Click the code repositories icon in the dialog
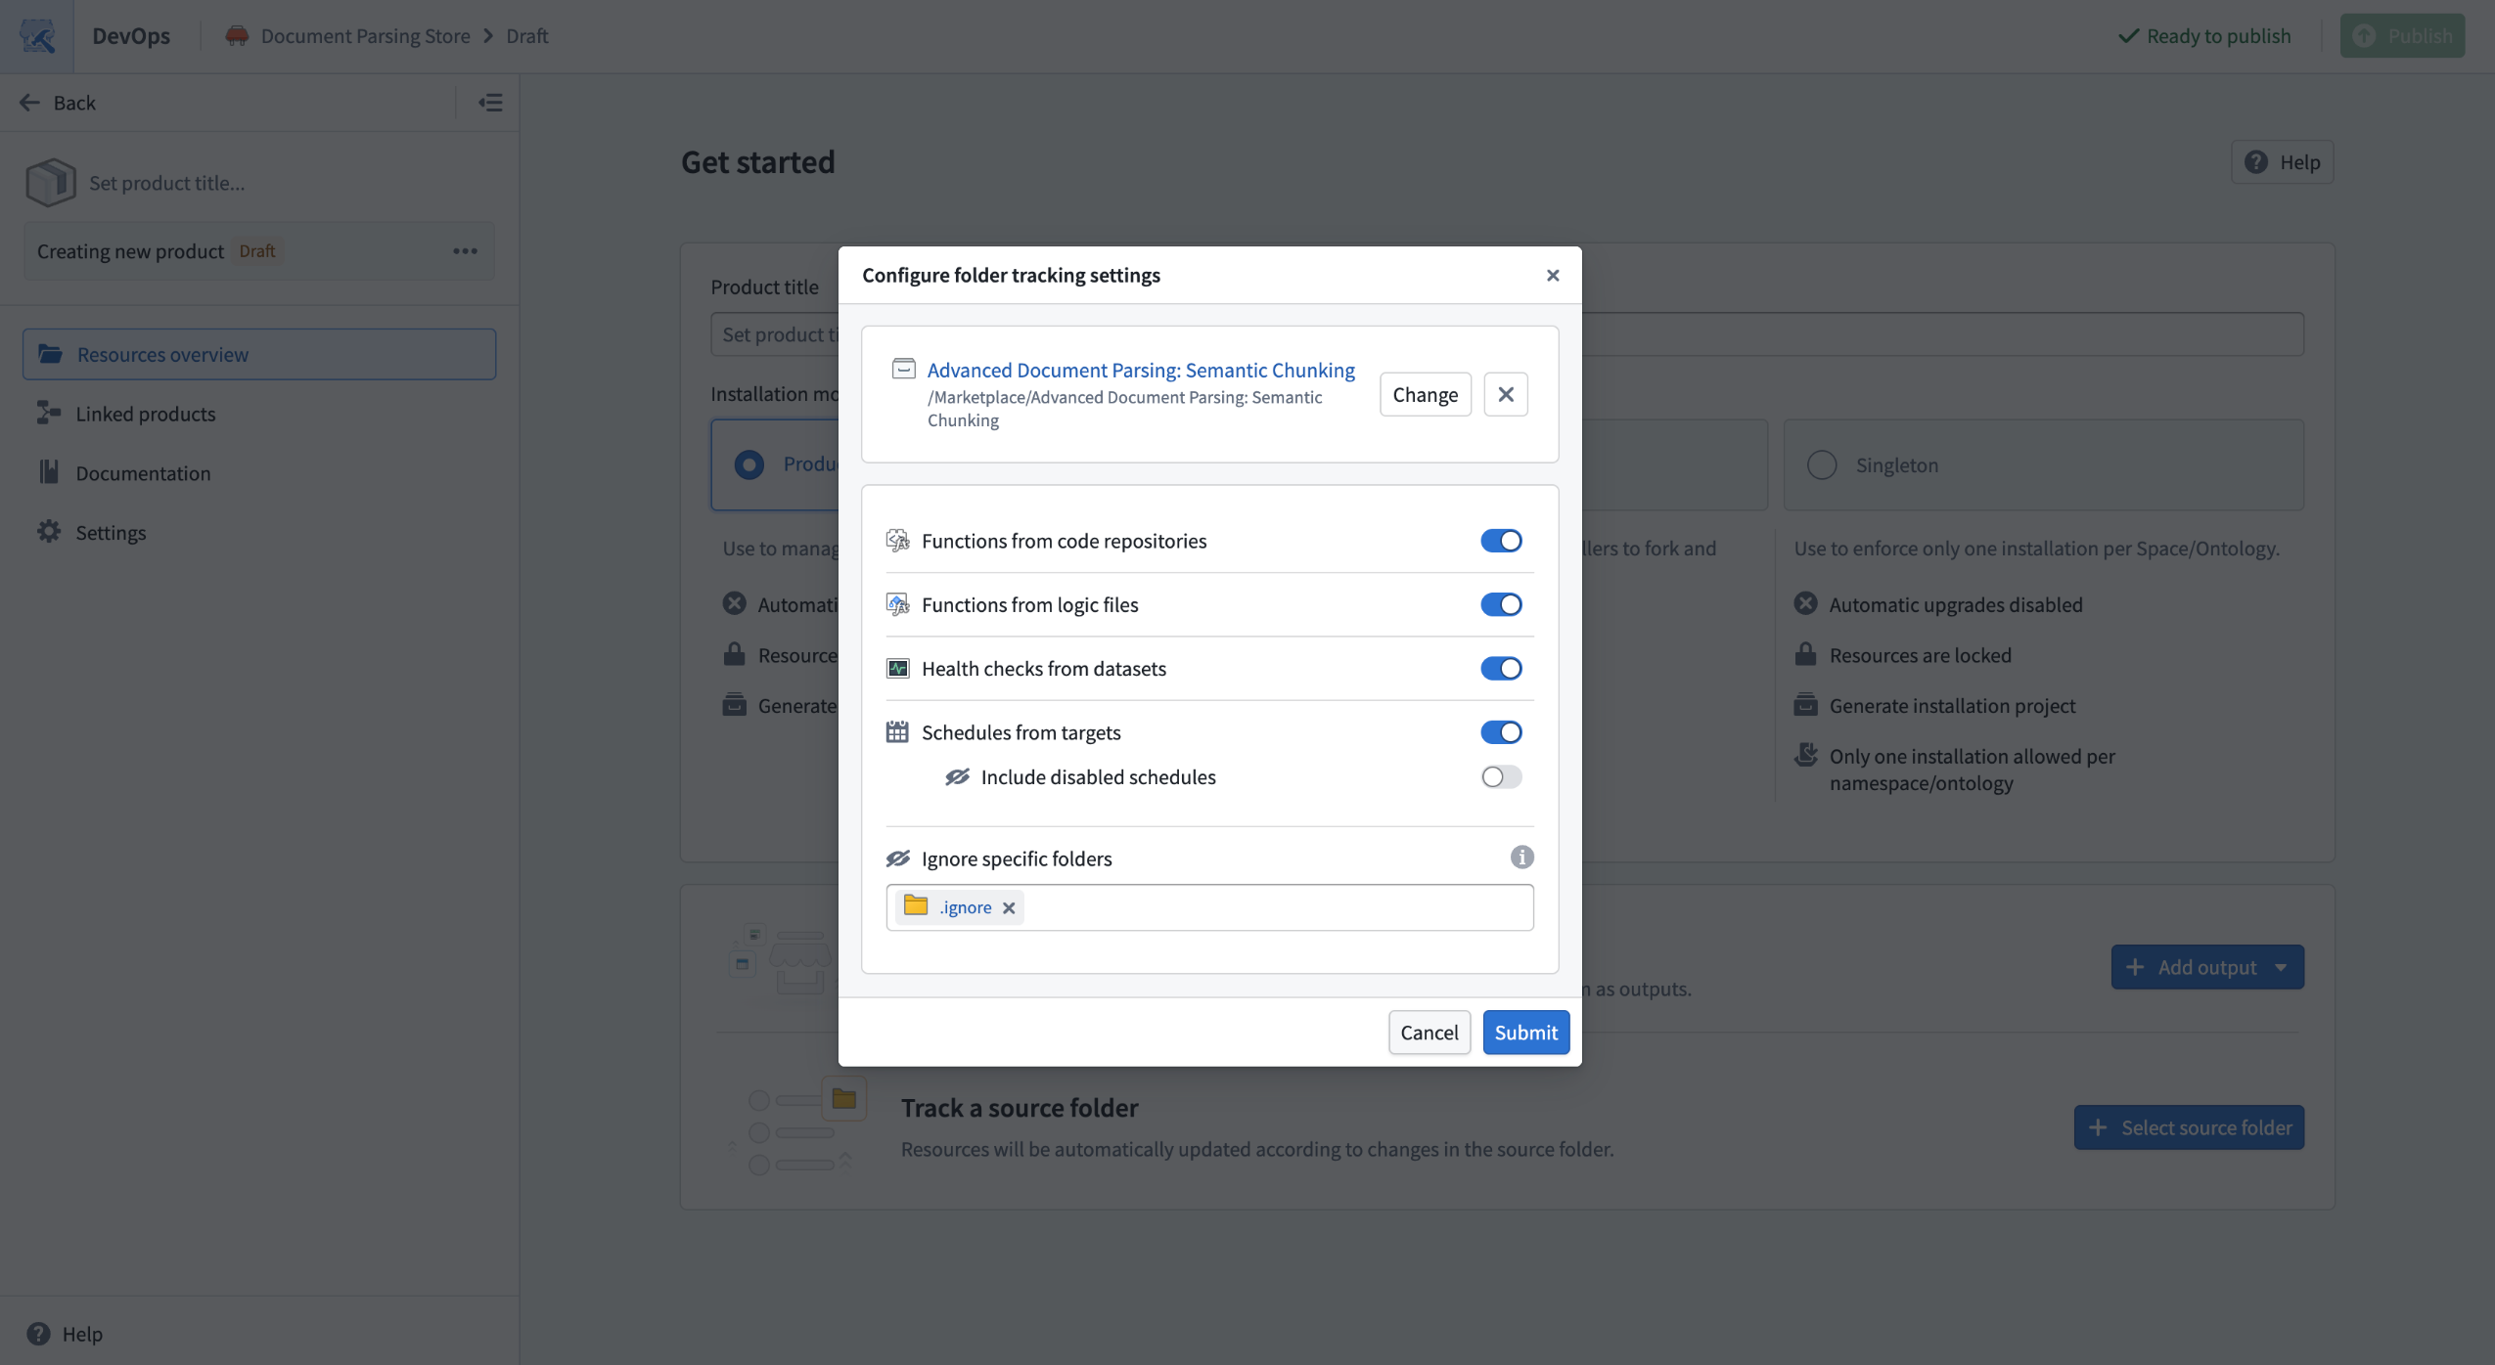The image size is (2495, 1365). coord(898,540)
